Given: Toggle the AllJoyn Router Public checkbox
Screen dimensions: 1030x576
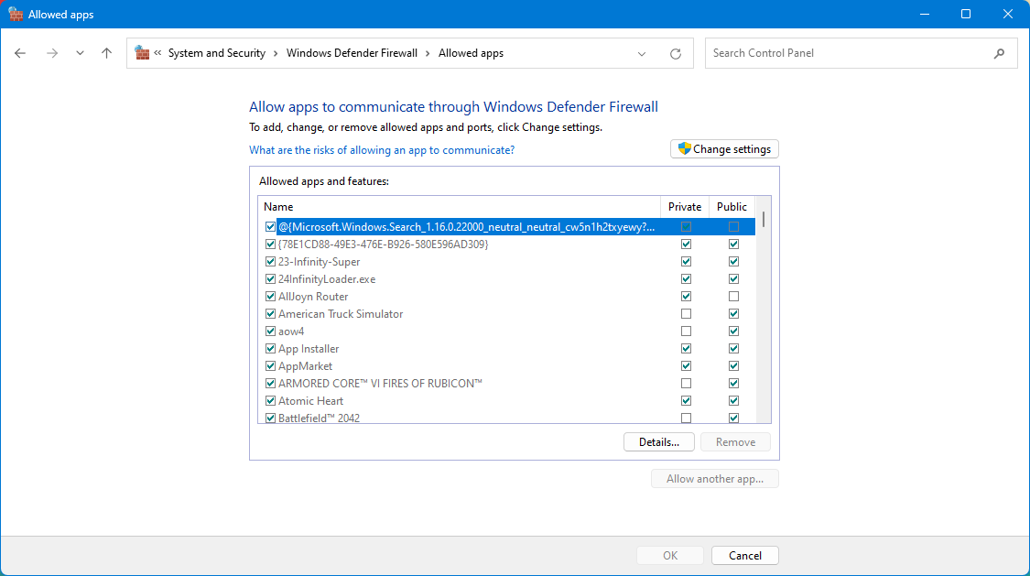Looking at the screenshot, I should 733,296.
